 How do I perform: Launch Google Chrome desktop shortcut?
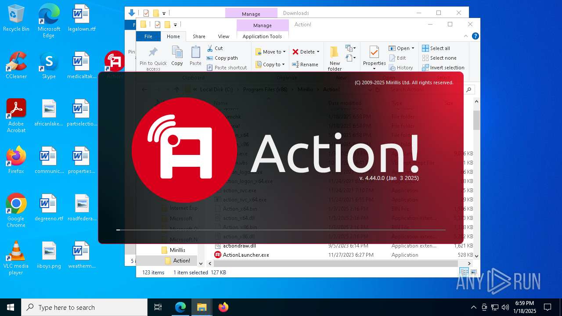[x=16, y=211]
